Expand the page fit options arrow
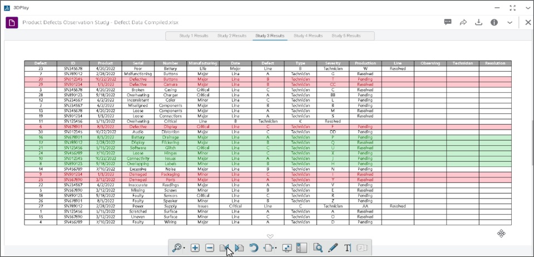The width and height of the screenshot is (534, 257). [x=276, y=248]
